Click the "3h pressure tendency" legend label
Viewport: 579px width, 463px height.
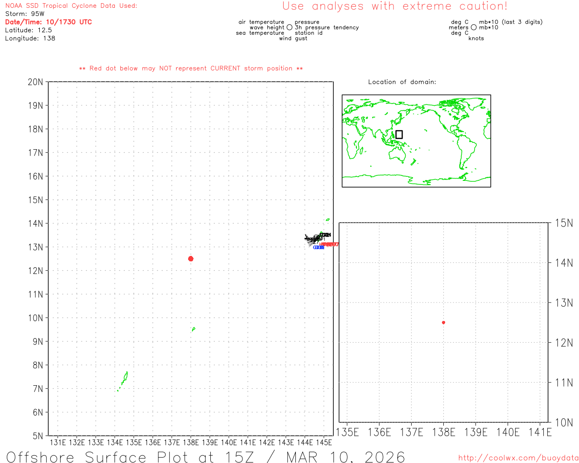click(327, 27)
